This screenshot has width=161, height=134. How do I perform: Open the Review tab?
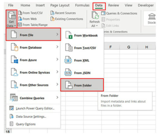pos(114,5)
